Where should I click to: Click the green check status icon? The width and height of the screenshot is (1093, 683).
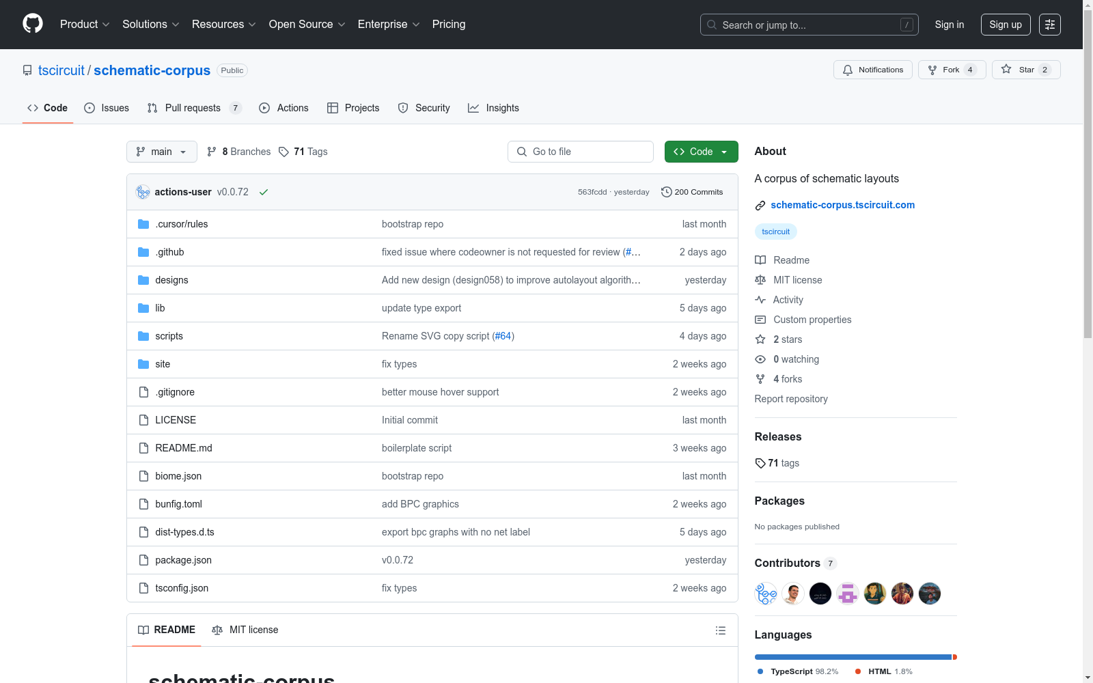coord(264,192)
